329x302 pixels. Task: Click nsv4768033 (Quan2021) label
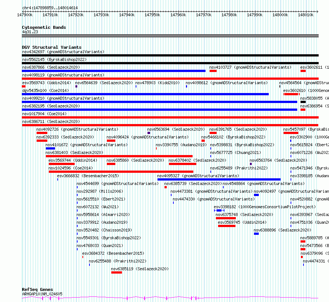[100, 246]
